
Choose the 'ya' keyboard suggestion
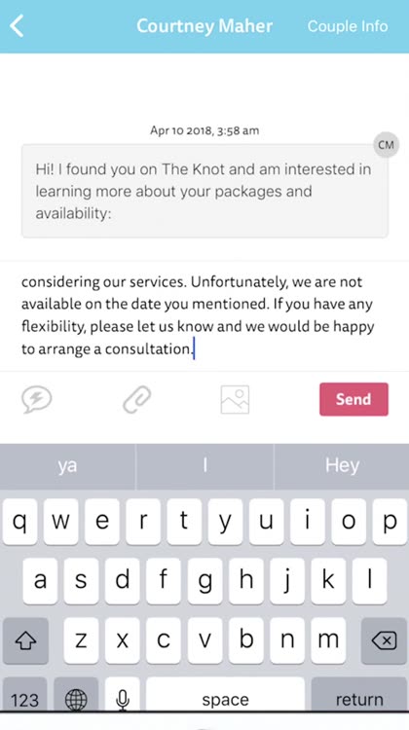coord(67,465)
